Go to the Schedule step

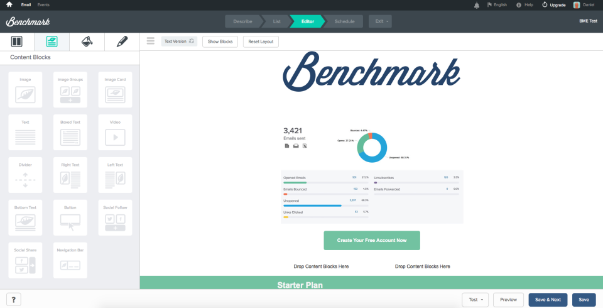344,21
